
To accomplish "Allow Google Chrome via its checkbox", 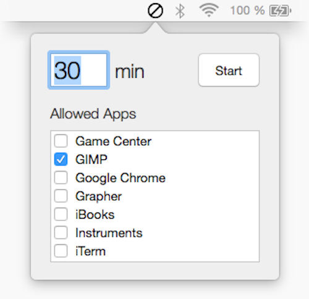I will pyautogui.click(x=61, y=177).
